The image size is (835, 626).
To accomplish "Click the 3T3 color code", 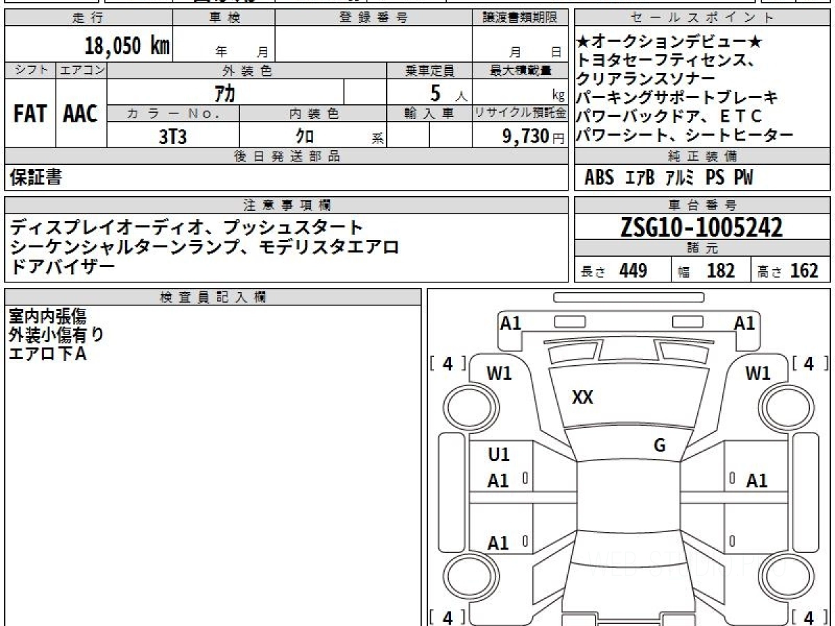I will pyautogui.click(x=173, y=136).
